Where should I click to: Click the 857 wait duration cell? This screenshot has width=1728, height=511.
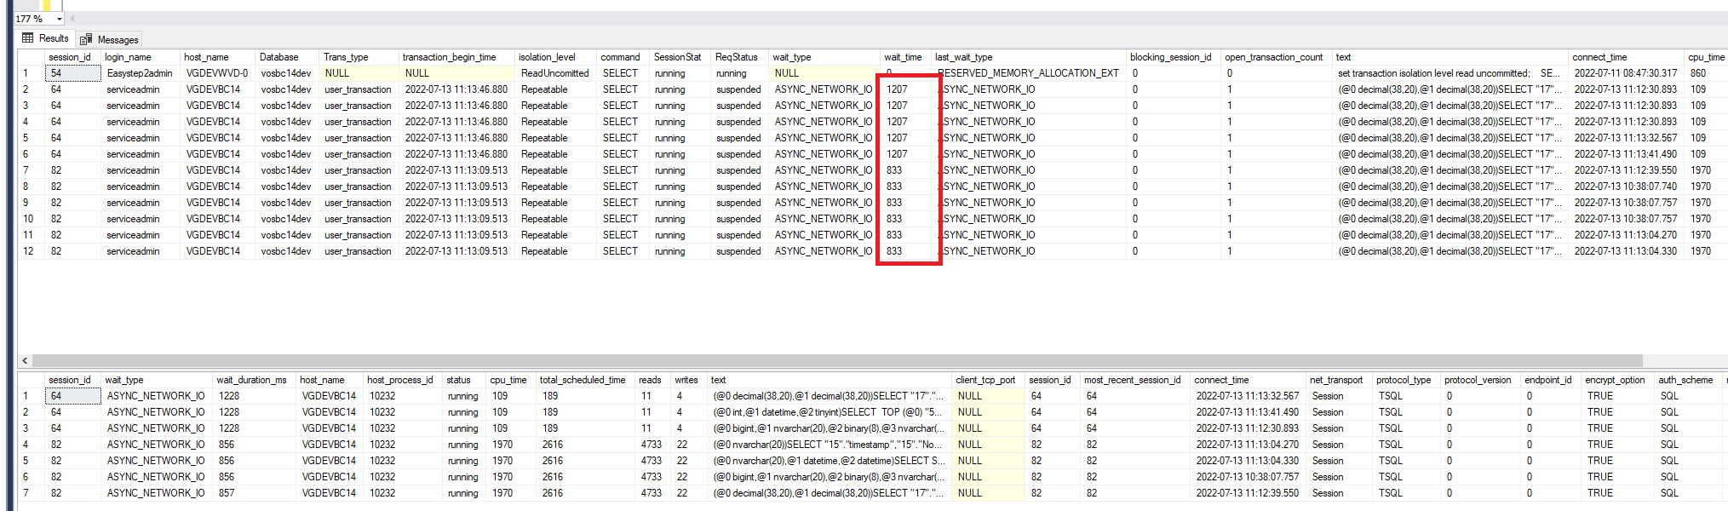tap(227, 493)
